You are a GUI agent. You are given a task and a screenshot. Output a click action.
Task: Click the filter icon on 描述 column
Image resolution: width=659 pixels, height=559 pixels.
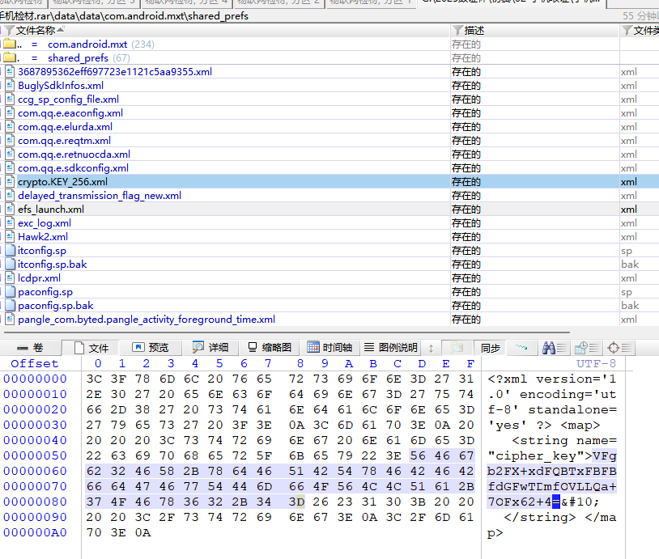[457, 31]
